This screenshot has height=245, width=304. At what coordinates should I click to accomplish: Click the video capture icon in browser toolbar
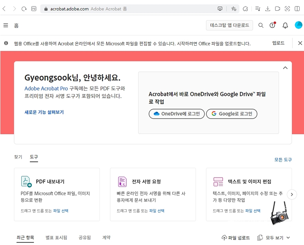[x=278, y=9]
